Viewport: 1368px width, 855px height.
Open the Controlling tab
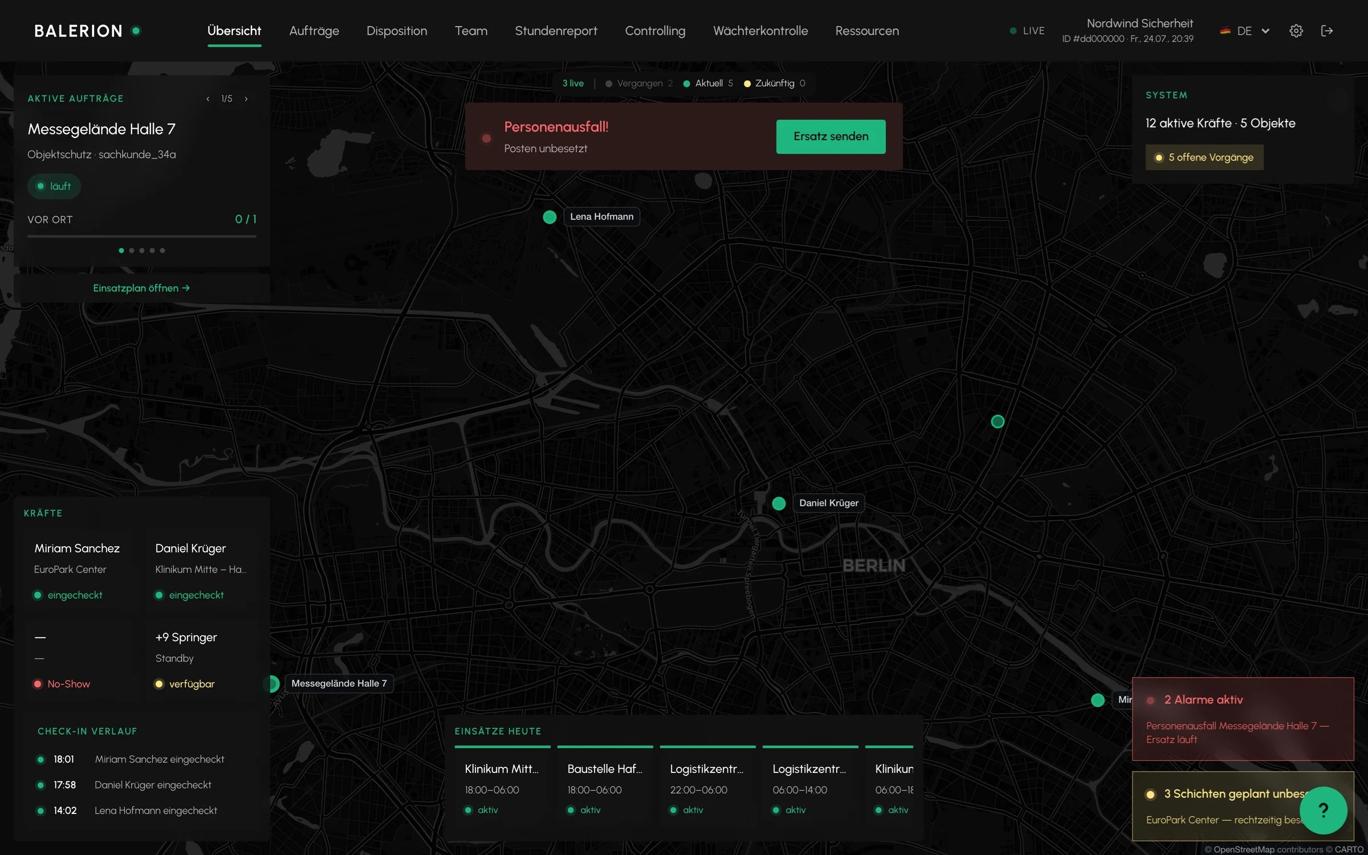click(655, 31)
